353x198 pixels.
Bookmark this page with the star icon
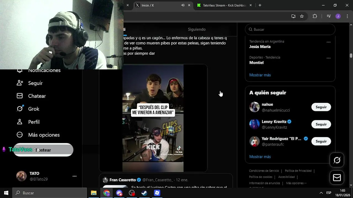(x=302, y=16)
